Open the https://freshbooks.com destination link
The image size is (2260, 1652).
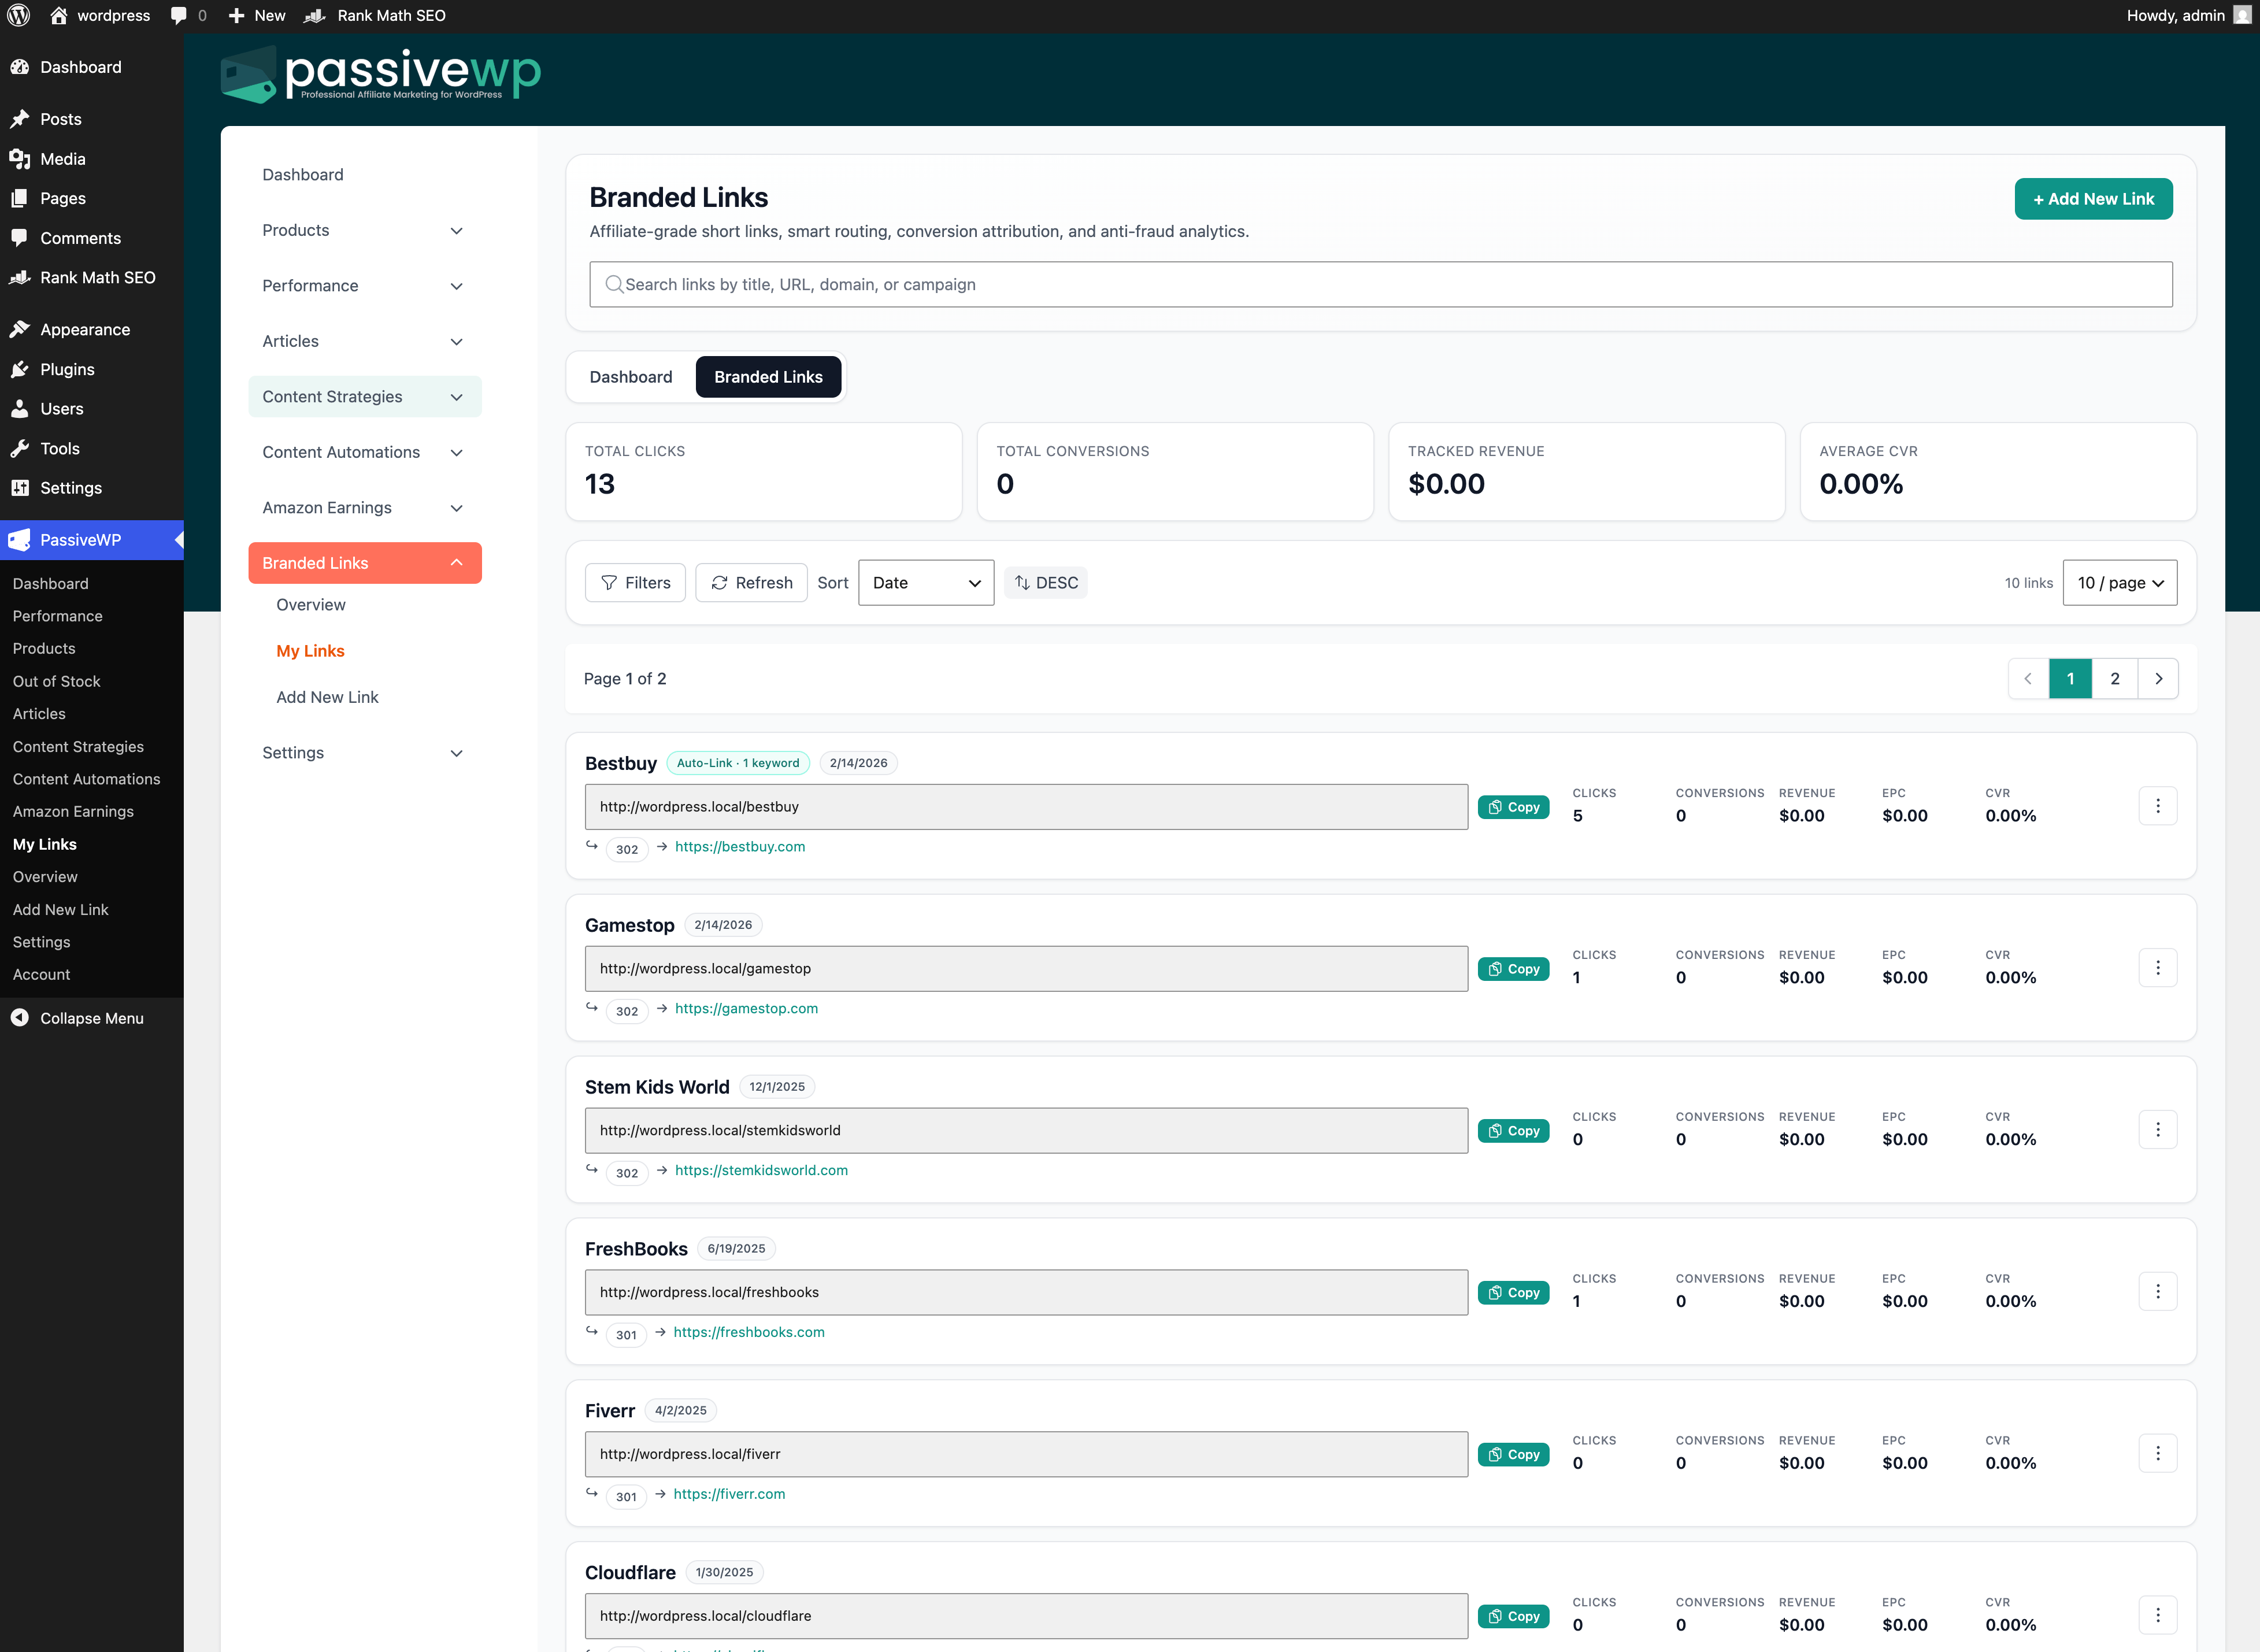pyautogui.click(x=748, y=1331)
